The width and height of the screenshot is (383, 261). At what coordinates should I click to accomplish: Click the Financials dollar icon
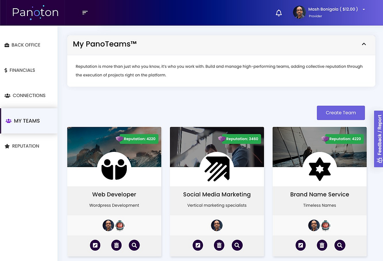pos(6,70)
